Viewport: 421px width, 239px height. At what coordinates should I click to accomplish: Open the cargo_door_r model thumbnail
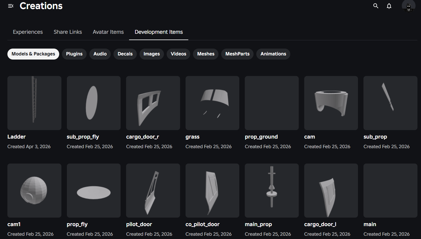pos(153,103)
